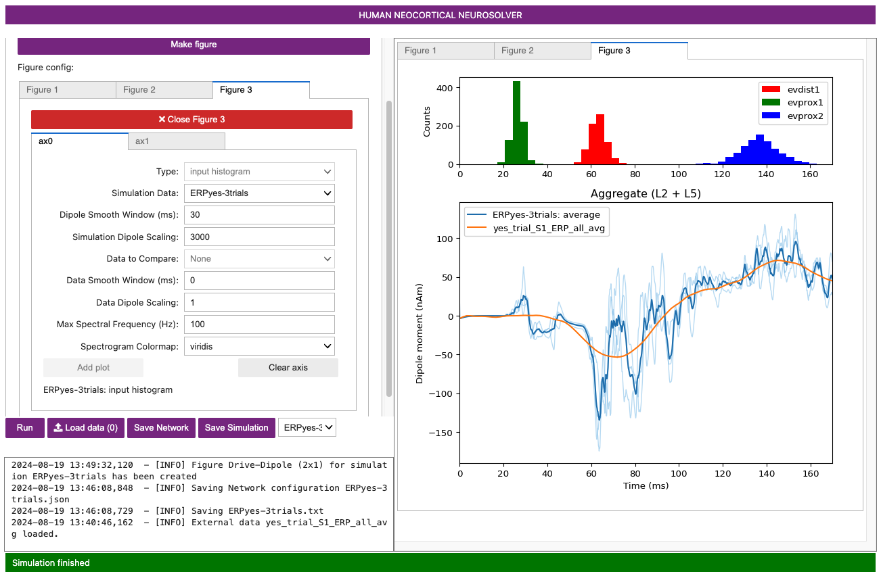This screenshot has width=881, height=576.
Task: Save the network configuration
Action: 161,428
